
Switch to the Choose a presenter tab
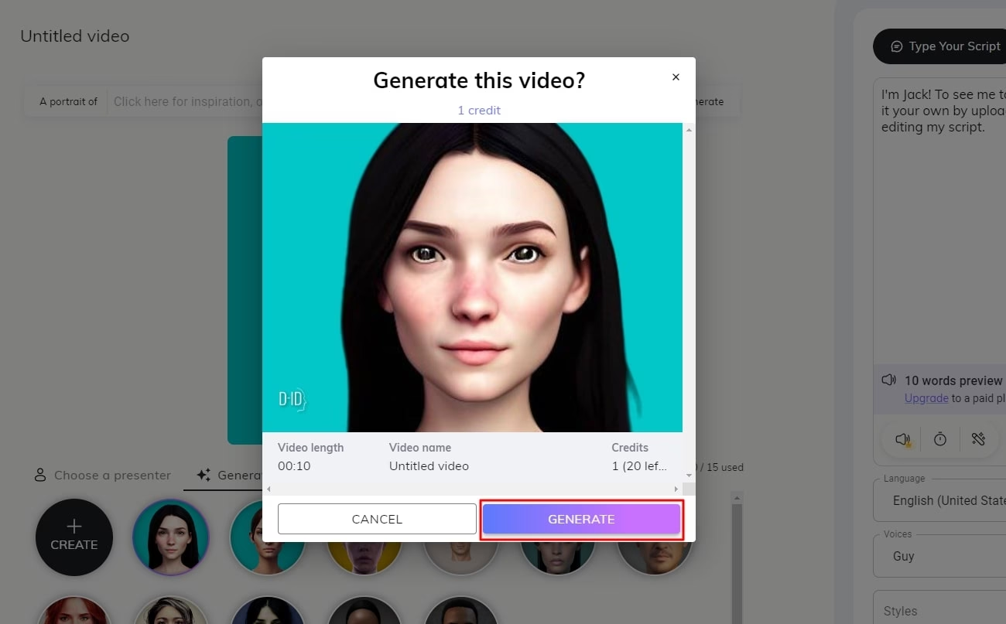[x=102, y=476]
